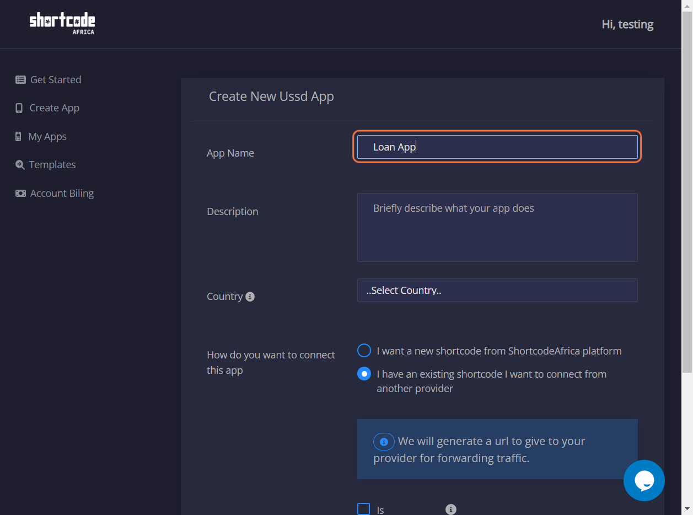Click the Templates search icon
The image size is (693, 515).
tap(20, 165)
